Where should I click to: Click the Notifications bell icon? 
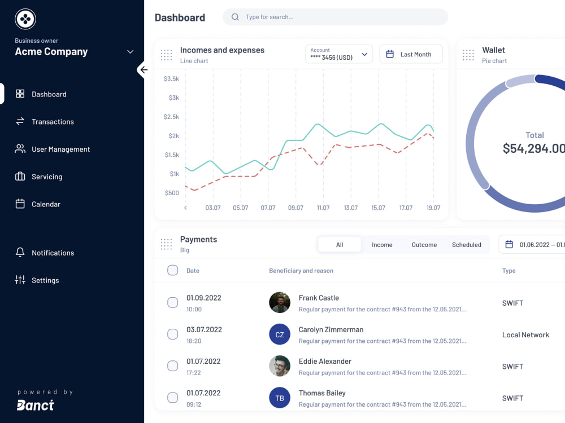20,253
